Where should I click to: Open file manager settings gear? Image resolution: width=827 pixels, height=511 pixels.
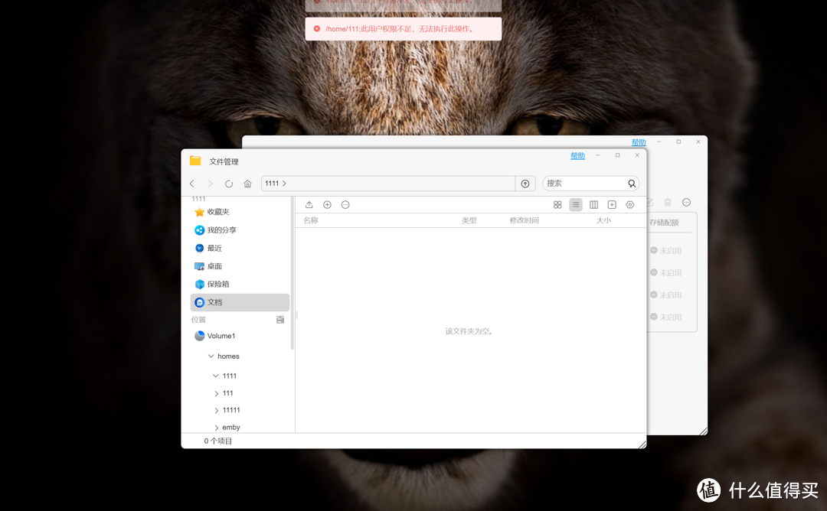[629, 204]
